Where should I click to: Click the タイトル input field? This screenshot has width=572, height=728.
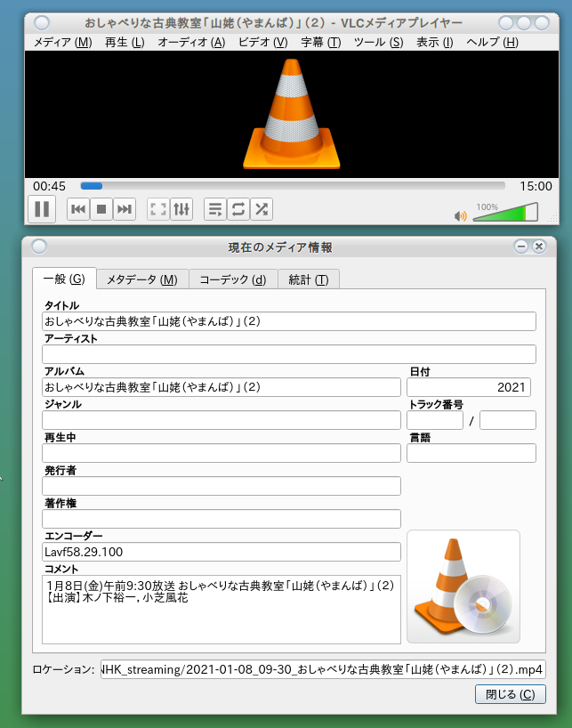tap(289, 321)
